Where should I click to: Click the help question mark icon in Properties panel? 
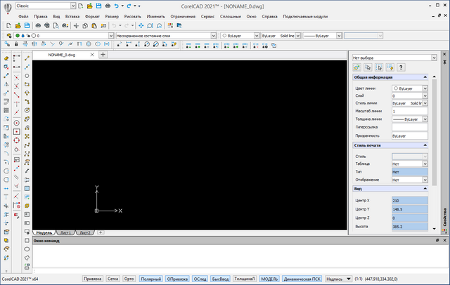(401, 67)
